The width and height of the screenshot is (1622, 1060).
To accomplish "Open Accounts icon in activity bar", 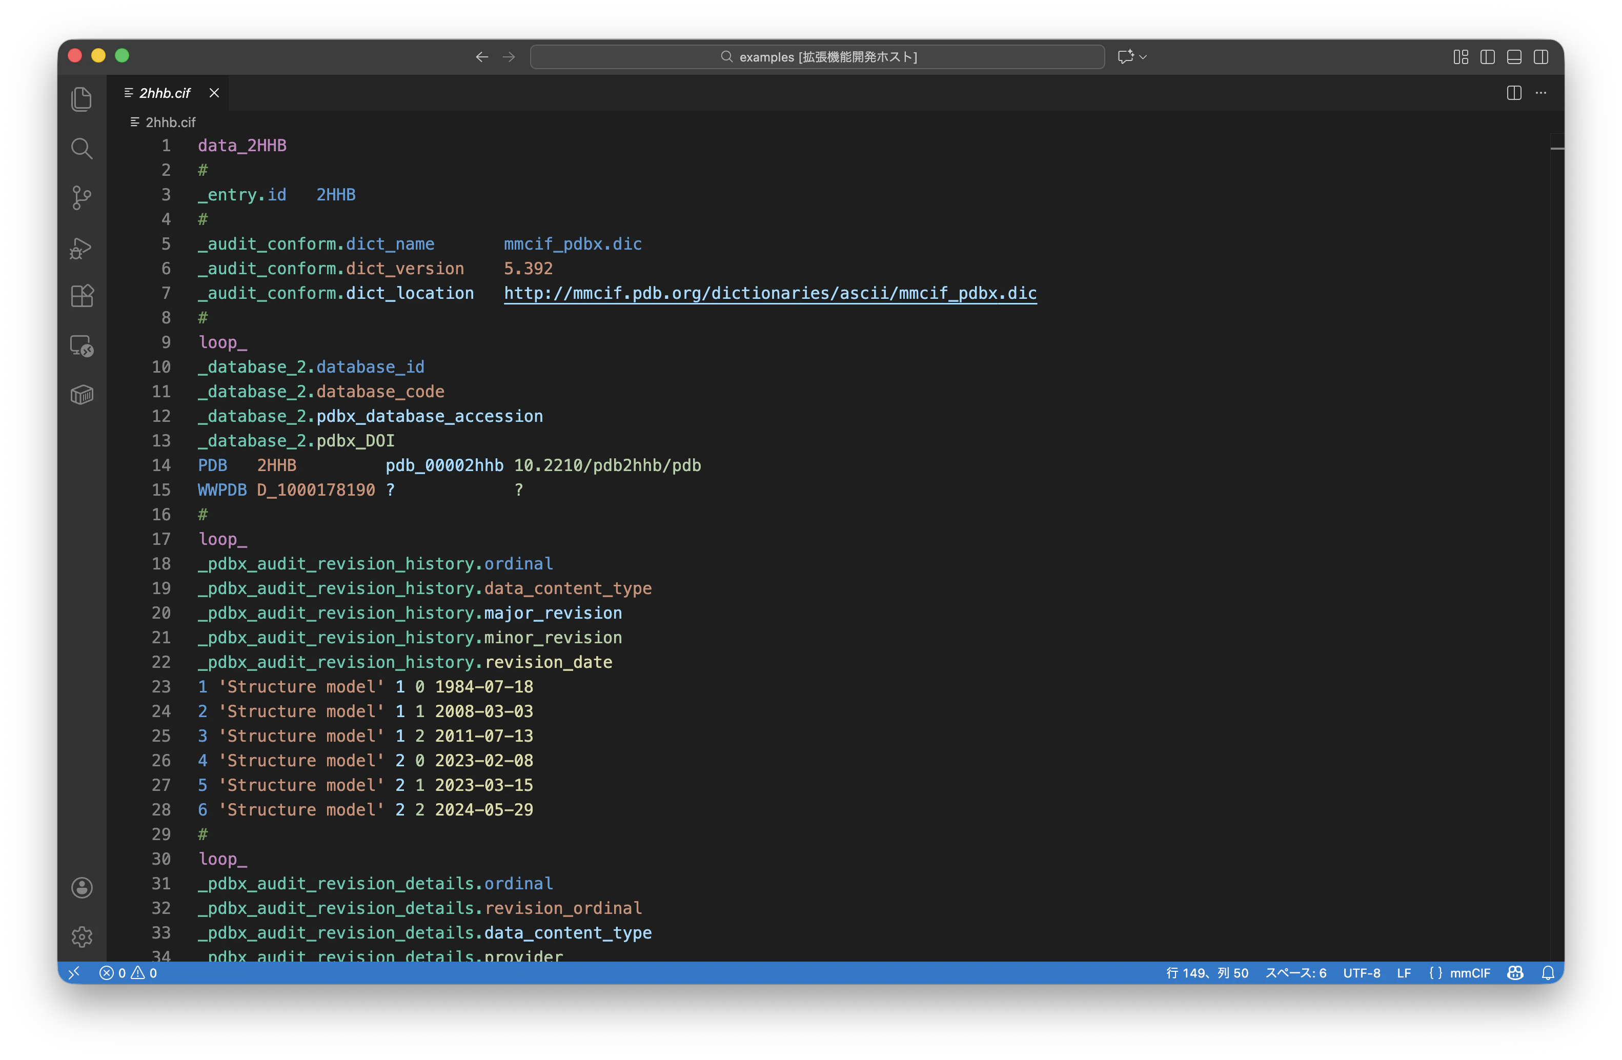I will tap(82, 888).
